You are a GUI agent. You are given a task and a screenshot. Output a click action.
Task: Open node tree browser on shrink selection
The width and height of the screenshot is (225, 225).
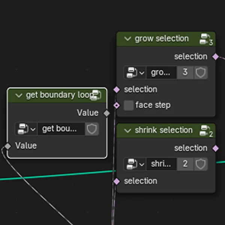tap(135, 164)
